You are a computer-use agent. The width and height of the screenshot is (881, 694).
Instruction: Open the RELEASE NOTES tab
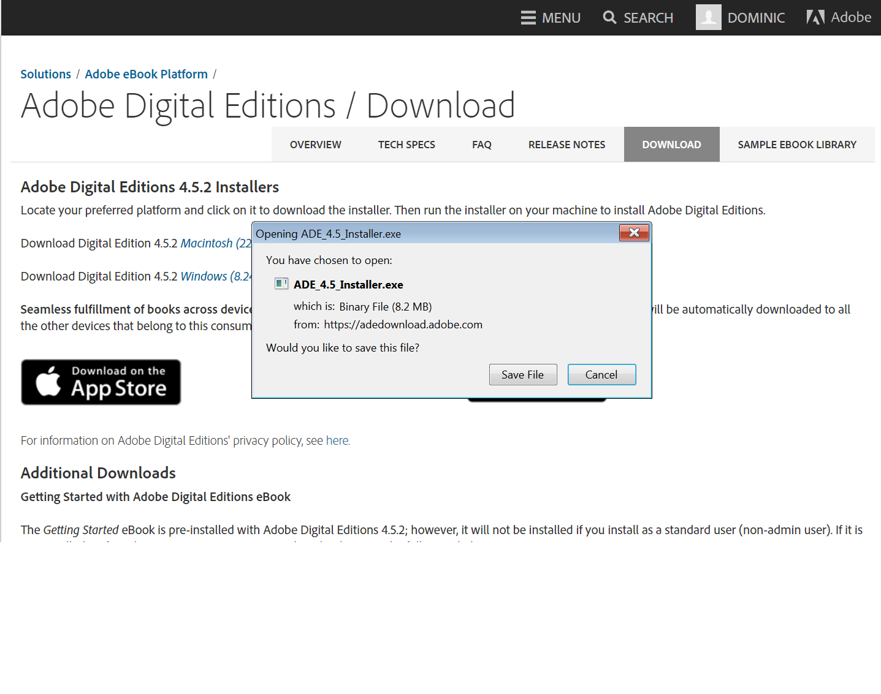click(566, 144)
